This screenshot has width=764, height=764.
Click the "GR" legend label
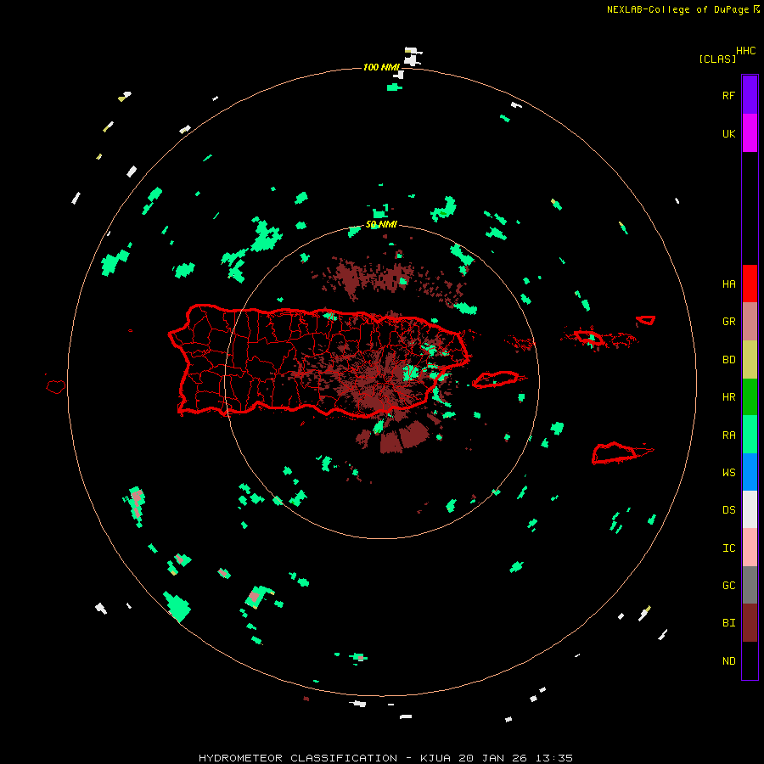(x=728, y=322)
